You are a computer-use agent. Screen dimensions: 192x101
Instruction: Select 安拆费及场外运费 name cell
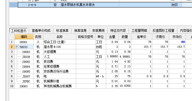click(x=60, y=71)
